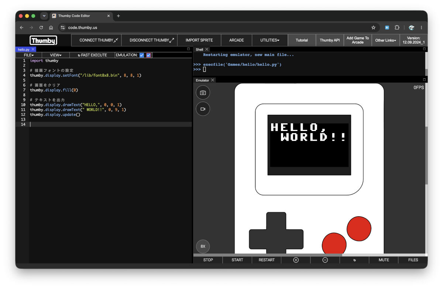Screen dimensions: 443x289
Task: Open browser Extensions puzzle icon
Action: [x=397, y=27]
